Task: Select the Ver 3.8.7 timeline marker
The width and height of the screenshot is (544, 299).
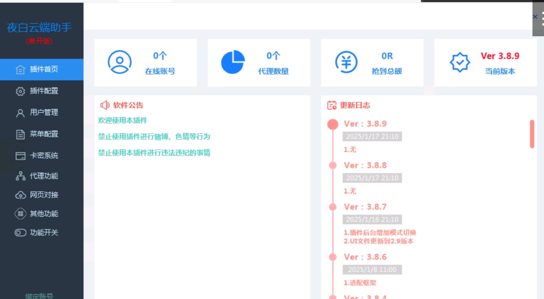Action: [x=333, y=207]
